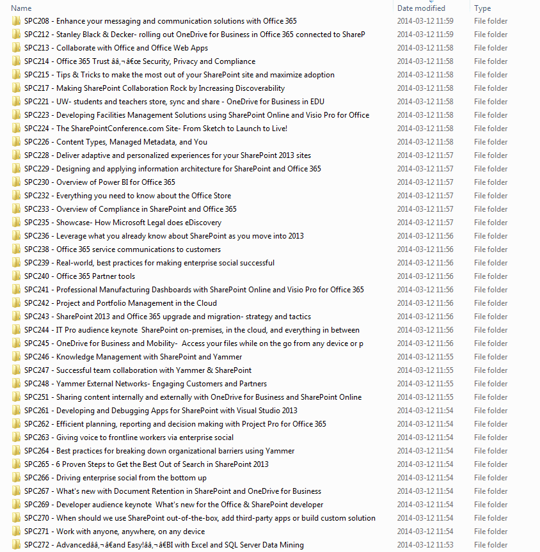The height and width of the screenshot is (552, 540).
Task: Select folder SPC265 - 6 Proven Steps
Action: 146,464
